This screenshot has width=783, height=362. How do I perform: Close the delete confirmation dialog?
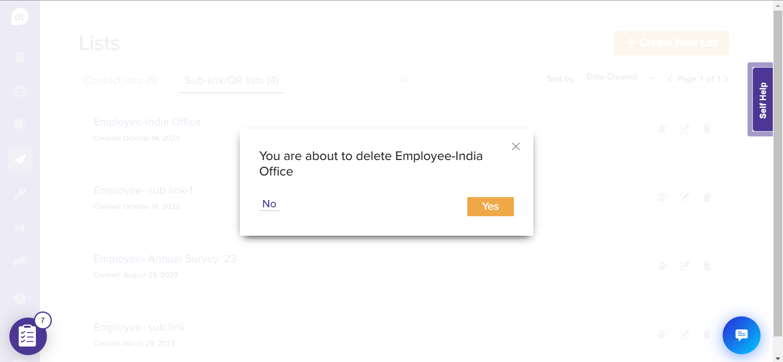[x=515, y=147]
